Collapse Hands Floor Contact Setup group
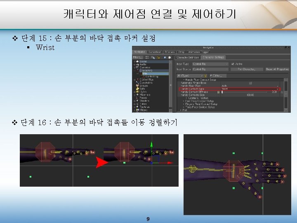Screen dimensions: 297x223 tap(184, 80)
